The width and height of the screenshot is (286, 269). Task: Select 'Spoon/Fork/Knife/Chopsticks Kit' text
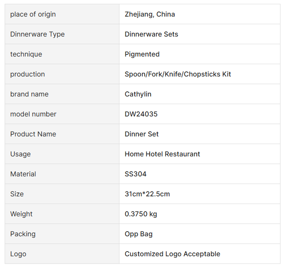[x=178, y=74]
